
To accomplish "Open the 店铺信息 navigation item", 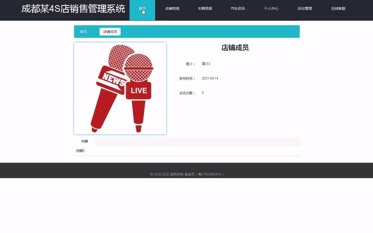I will coord(172,8).
